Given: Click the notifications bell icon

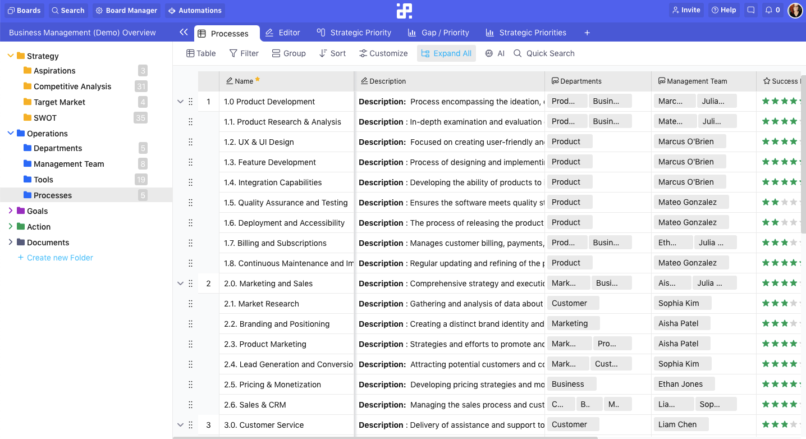Looking at the screenshot, I should 768,10.
